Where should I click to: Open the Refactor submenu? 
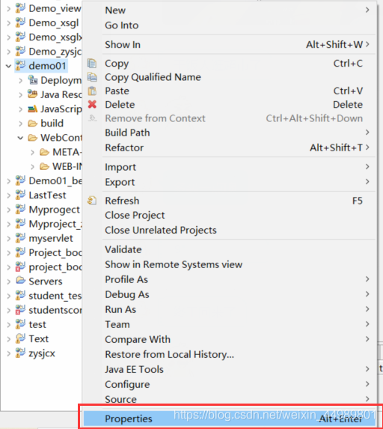click(230, 147)
